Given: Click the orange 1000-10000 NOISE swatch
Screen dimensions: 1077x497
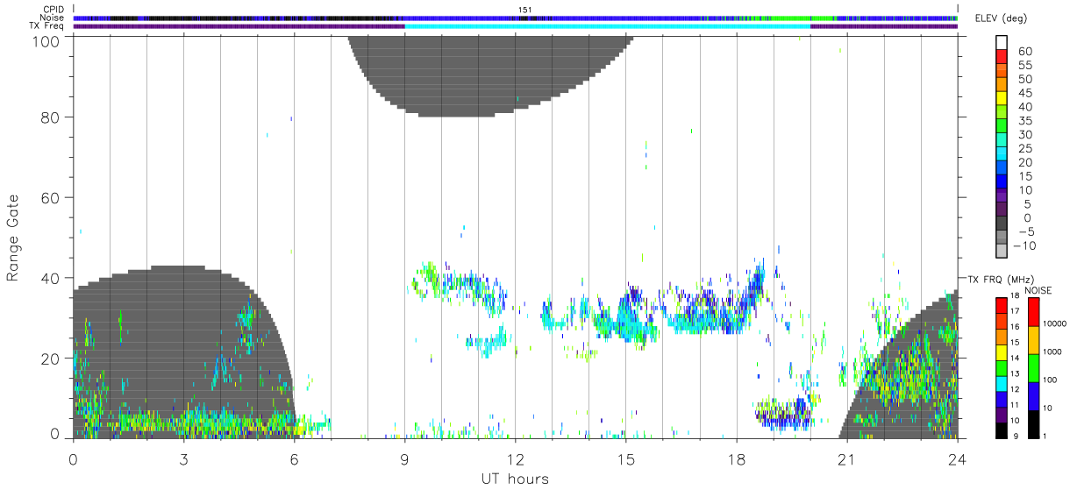Looking at the screenshot, I should (1033, 339).
